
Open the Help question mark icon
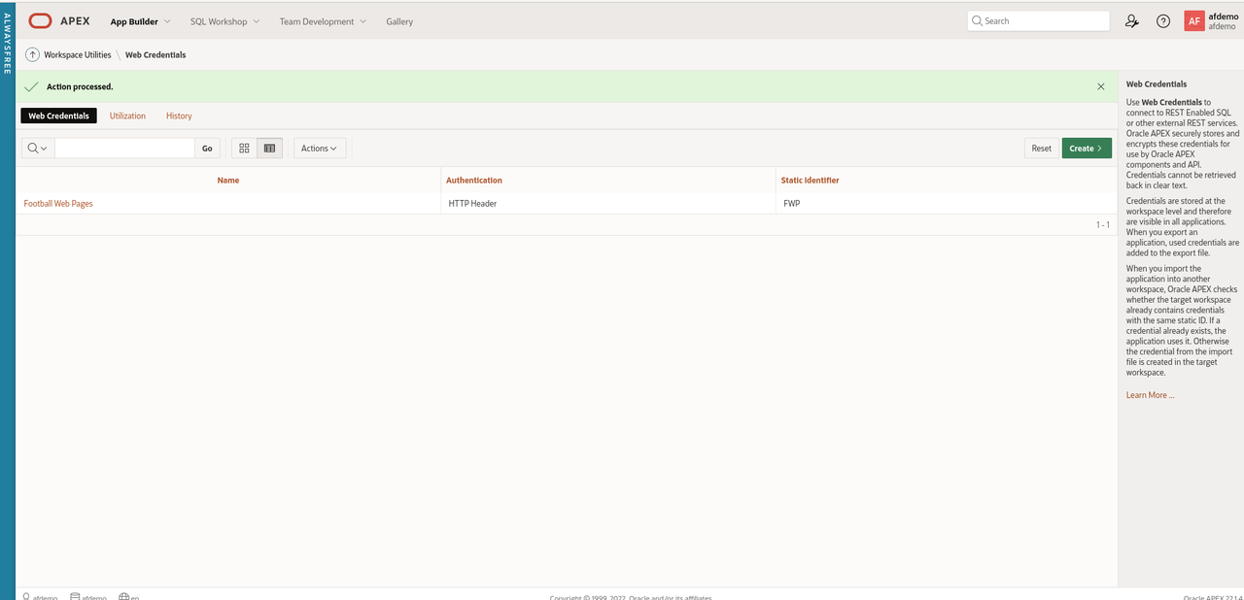pyautogui.click(x=1163, y=20)
